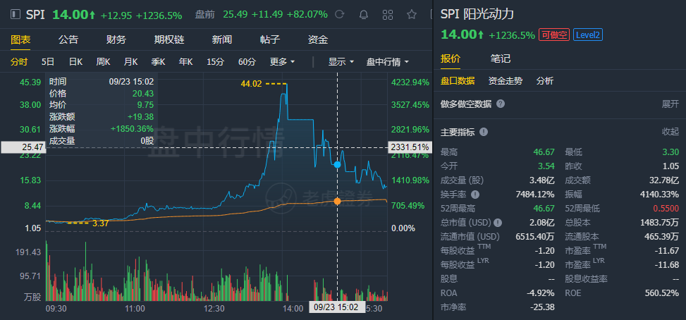Select the 15分 chart interval

point(215,62)
